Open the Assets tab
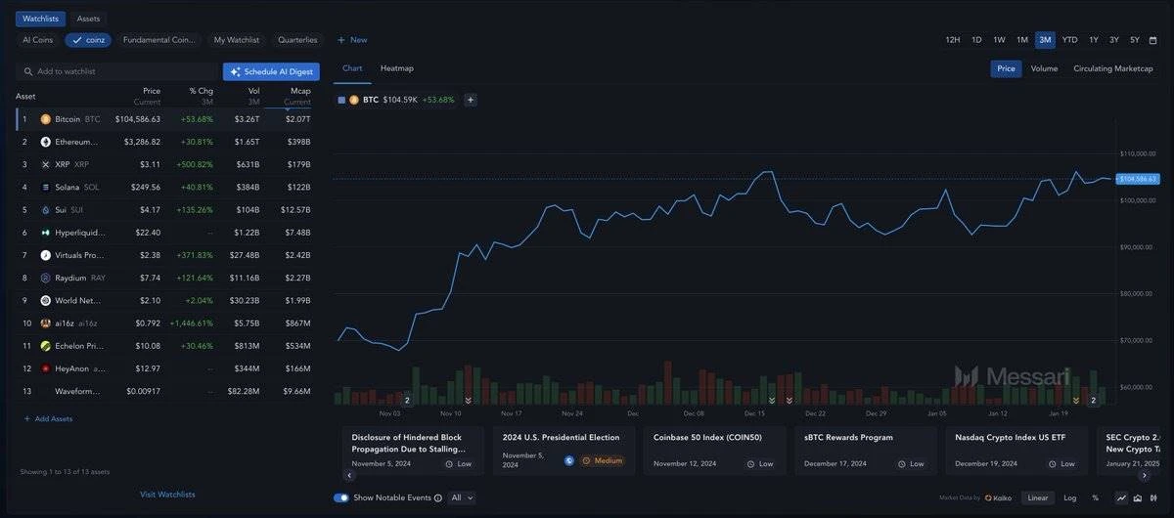 88,19
